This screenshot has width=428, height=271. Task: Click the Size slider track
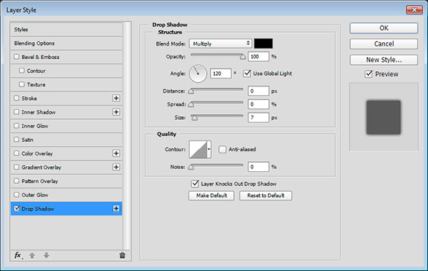coord(217,116)
